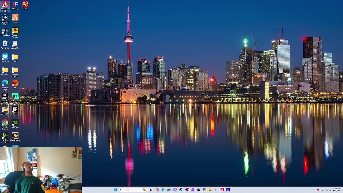This screenshot has height=193, width=343.
Task: Open Google Chrome from the taskbar
Action: pos(204,190)
